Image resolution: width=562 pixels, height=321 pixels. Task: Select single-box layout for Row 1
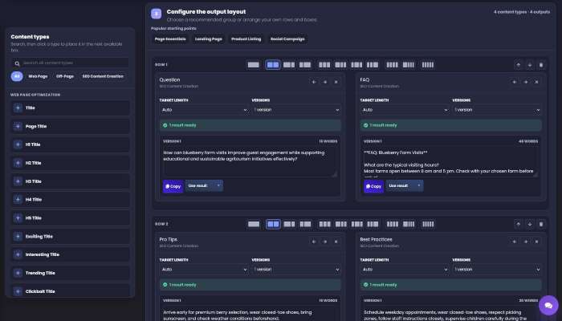pos(254,65)
